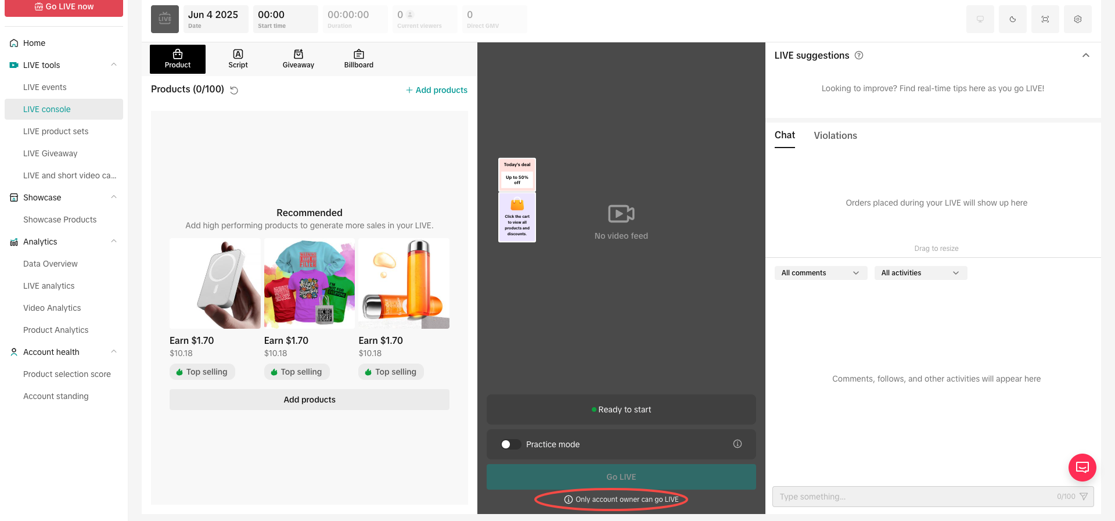Enable the Practice mode switch

pos(510,444)
